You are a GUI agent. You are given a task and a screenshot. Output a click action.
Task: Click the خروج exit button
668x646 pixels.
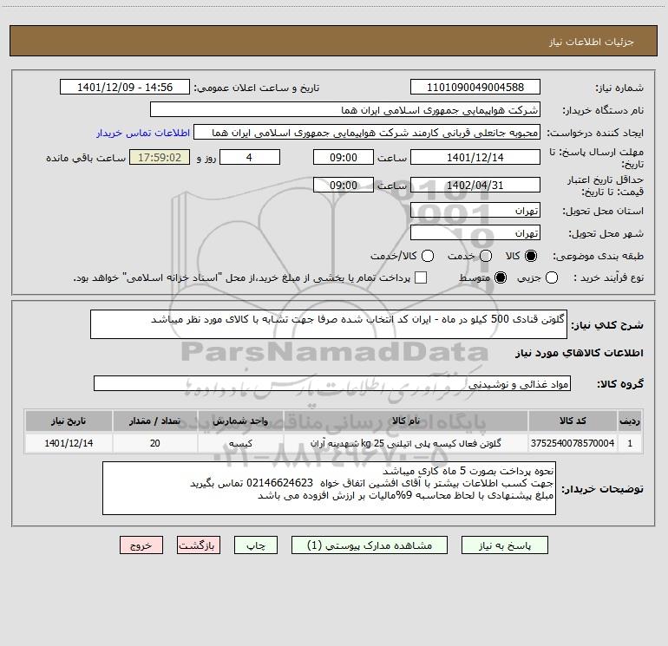[x=141, y=545]
